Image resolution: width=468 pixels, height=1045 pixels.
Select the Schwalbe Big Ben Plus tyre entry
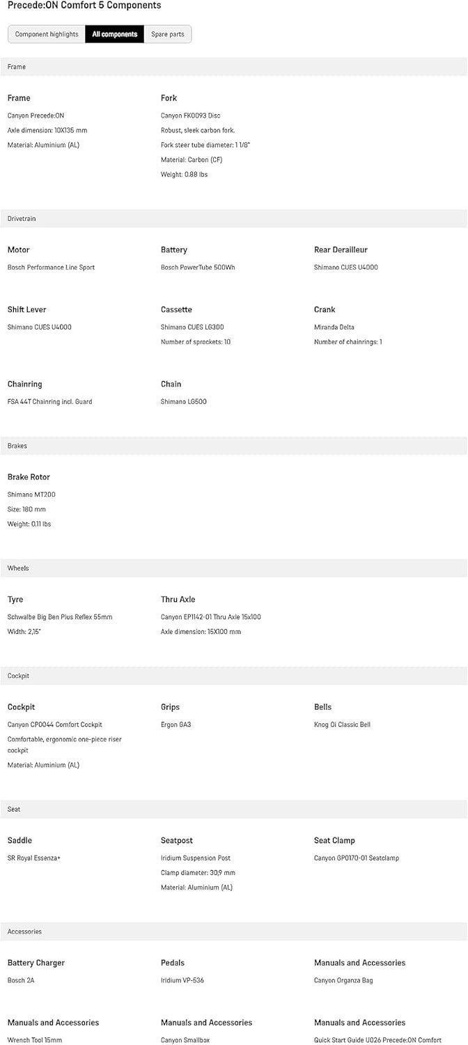(x=60, y=617)
